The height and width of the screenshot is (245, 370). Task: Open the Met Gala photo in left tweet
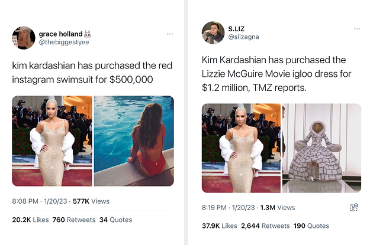[x=52, y=141]
